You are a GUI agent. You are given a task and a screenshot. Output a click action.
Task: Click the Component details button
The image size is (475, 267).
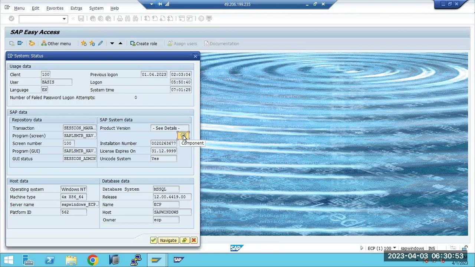pos(183,135)
